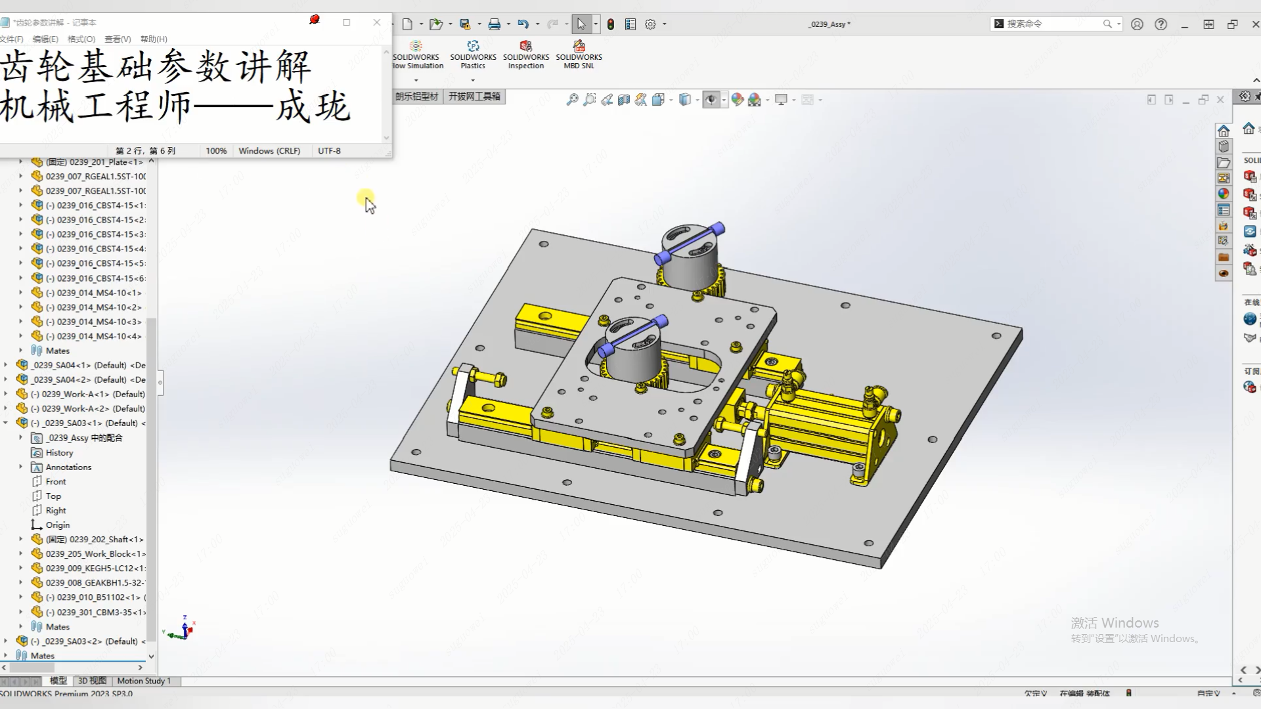
Task: Open the File Properties list icon
Action: (x=630, y=24)
